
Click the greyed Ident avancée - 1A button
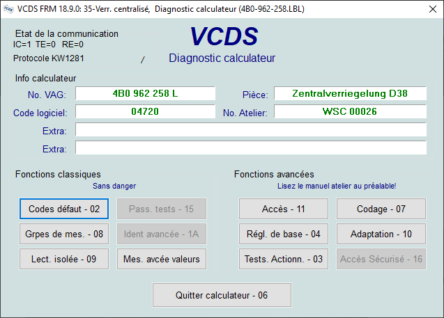(x=162, y=234)
